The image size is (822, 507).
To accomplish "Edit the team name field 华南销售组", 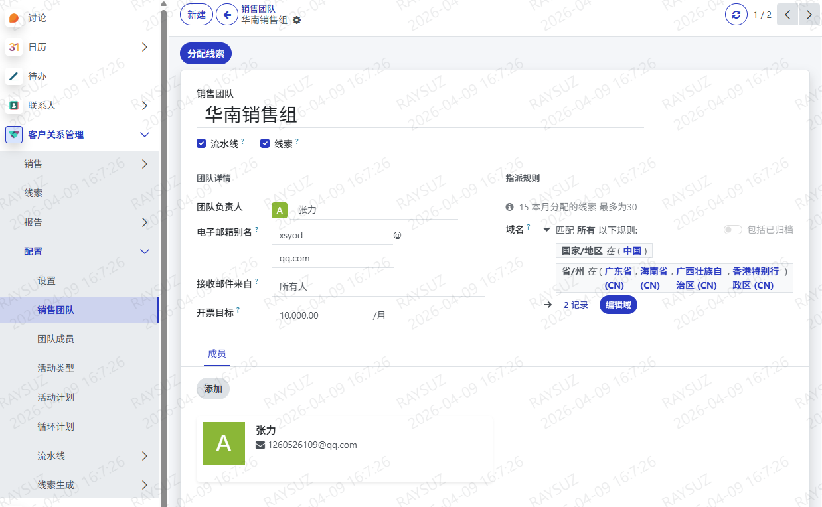I will [x=420, y=115].
